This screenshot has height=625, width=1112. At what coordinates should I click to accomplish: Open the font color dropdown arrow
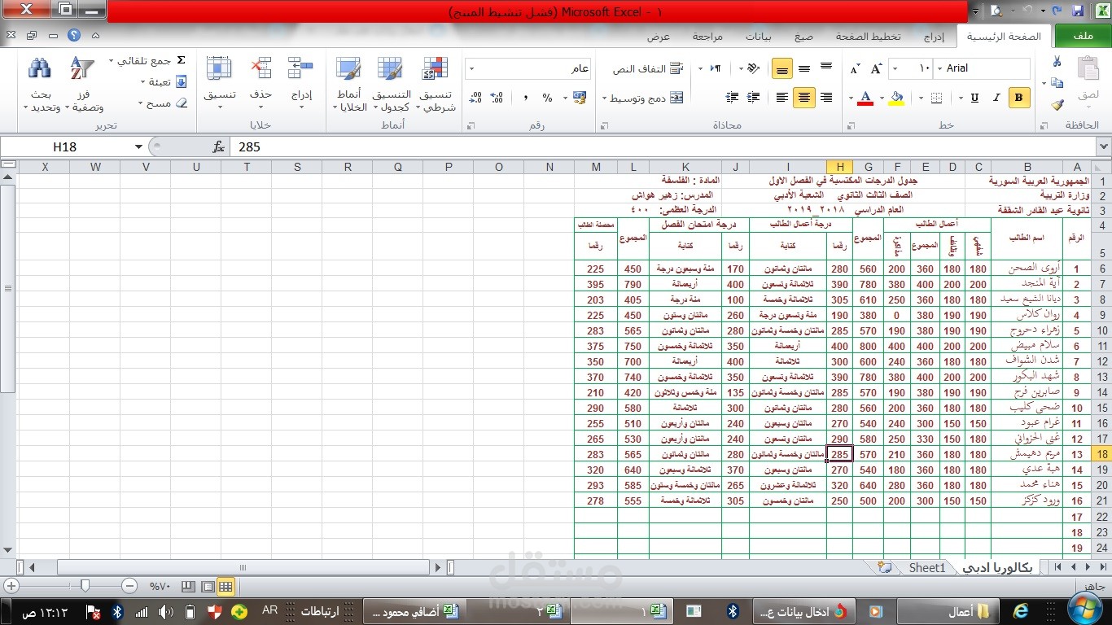pyautogui.click(x=851, y=98)
